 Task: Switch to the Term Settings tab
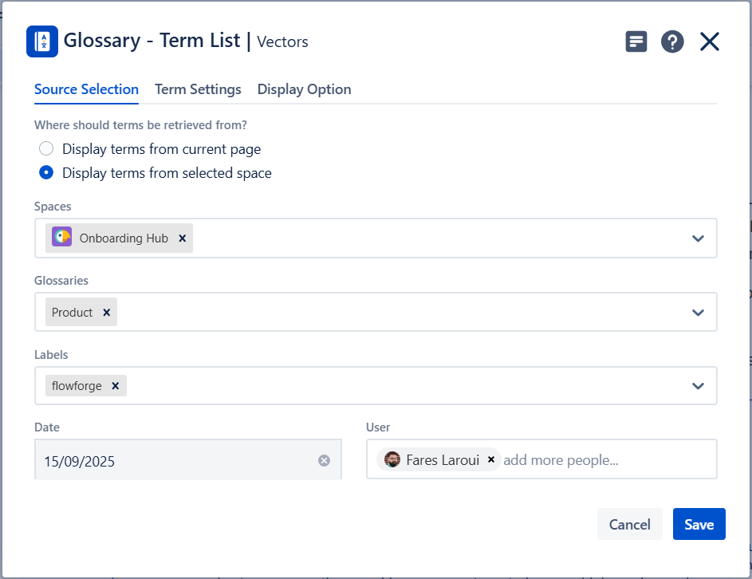[x=198, y=89]
